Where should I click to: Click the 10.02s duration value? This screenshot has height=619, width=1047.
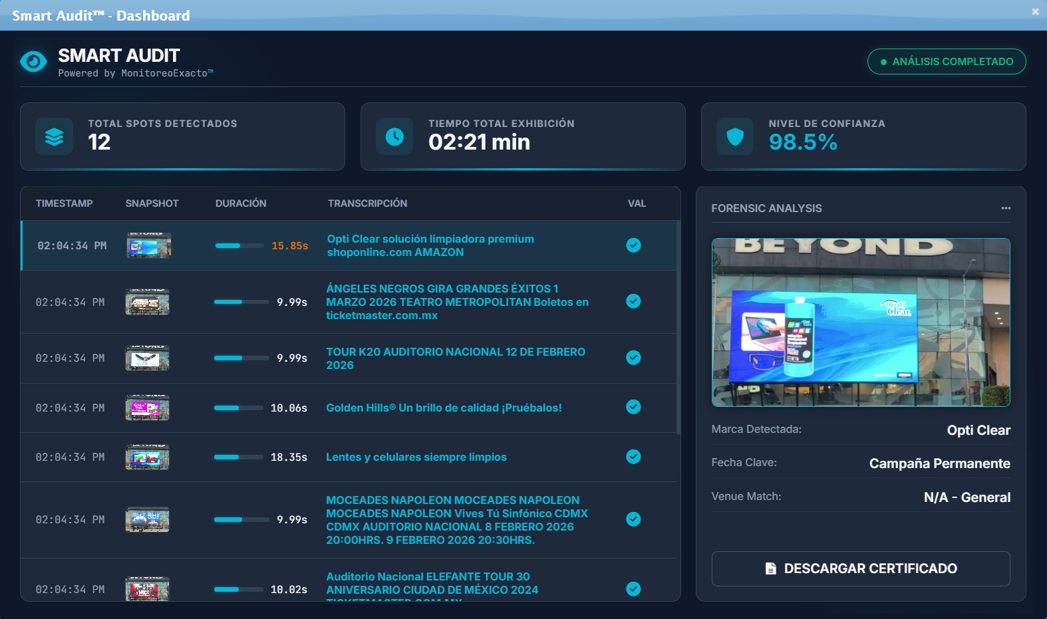tap(289, 590)
